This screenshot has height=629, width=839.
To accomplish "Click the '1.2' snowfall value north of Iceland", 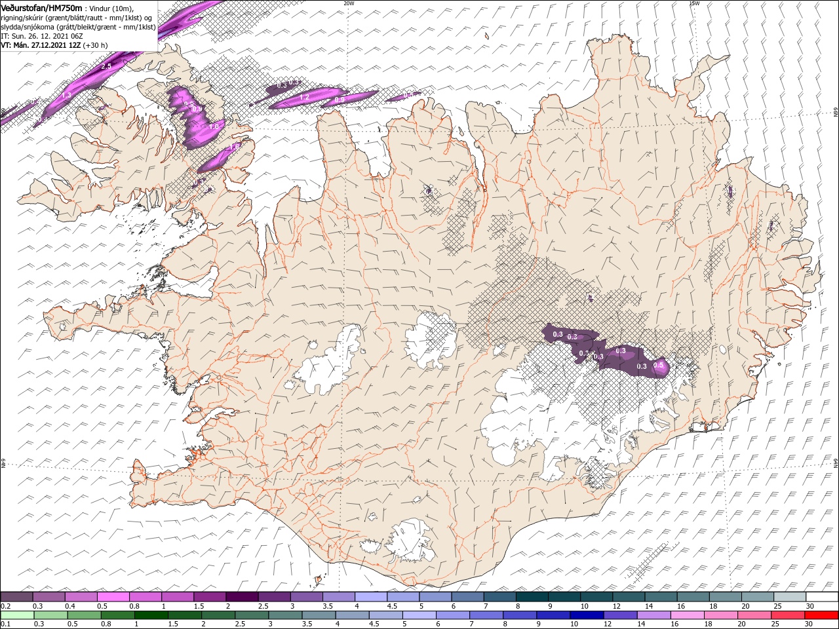I will pos(304,97).
